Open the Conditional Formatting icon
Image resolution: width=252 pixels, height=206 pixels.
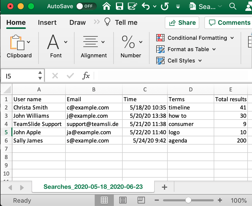[160, 38]
